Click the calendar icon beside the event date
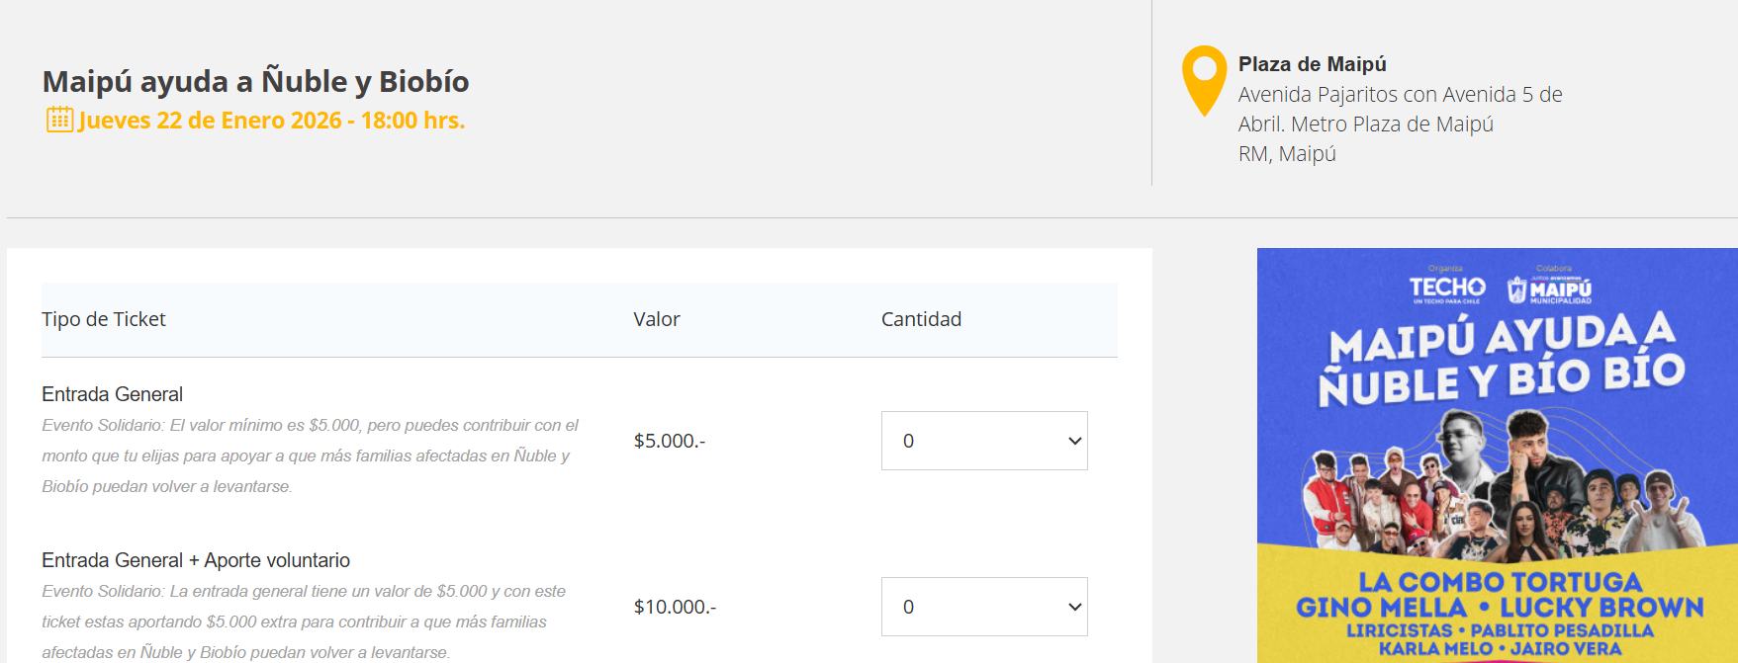Viewport: 1738px width, 663px height. [x=59, y=120]
